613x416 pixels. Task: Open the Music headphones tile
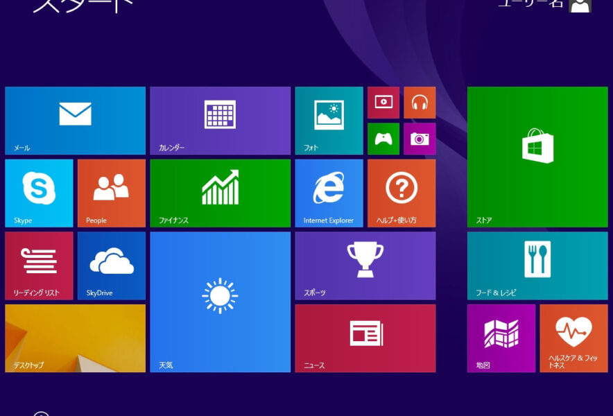[x=420, y=103]
